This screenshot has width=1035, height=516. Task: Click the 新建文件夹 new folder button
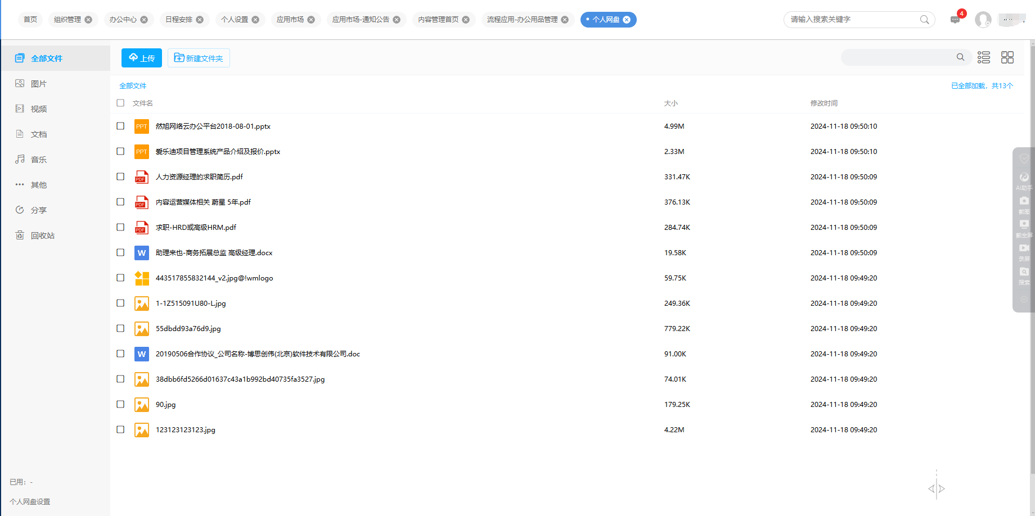(199, 58)
